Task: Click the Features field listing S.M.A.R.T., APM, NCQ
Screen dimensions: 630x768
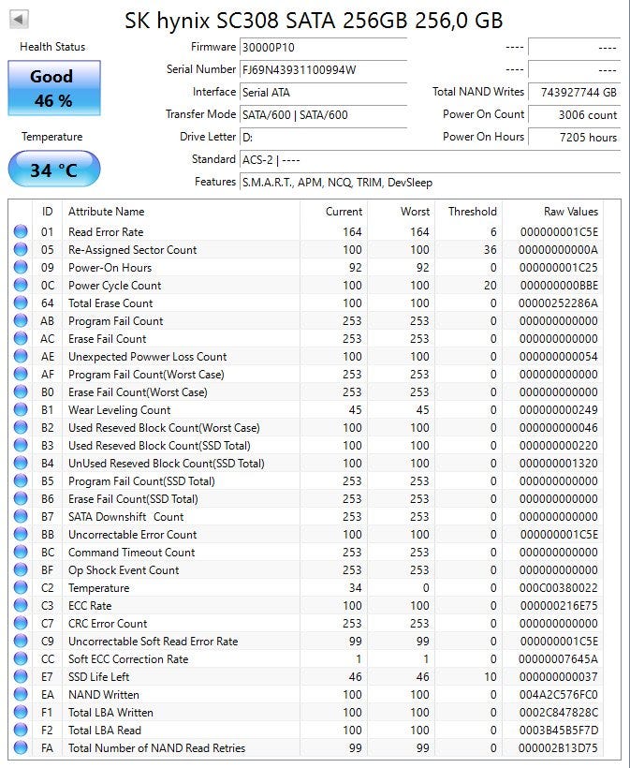Action: [x=430, y=183]
